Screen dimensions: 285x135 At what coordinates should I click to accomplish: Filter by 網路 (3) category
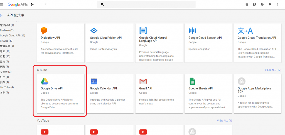click(4, 67)
